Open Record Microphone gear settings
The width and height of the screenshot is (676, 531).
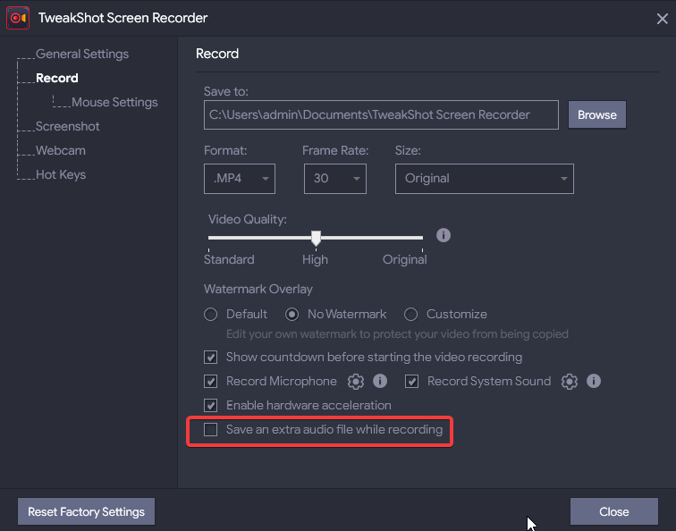(x=356, y=382)
